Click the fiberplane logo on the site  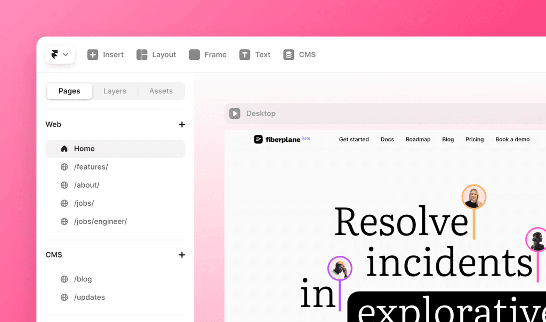click(258, 139)
